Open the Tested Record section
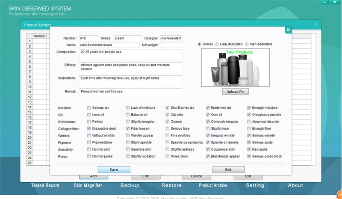This screenshot has width=342, height=199. 45,185
